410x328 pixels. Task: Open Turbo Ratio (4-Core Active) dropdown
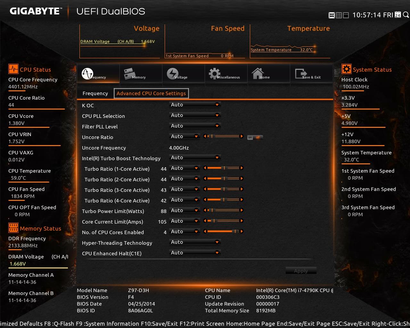tap(184, 200)
